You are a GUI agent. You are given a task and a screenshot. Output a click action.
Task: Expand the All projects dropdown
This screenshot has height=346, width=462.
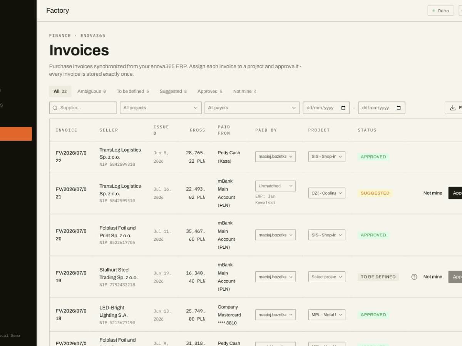(161, 108)
